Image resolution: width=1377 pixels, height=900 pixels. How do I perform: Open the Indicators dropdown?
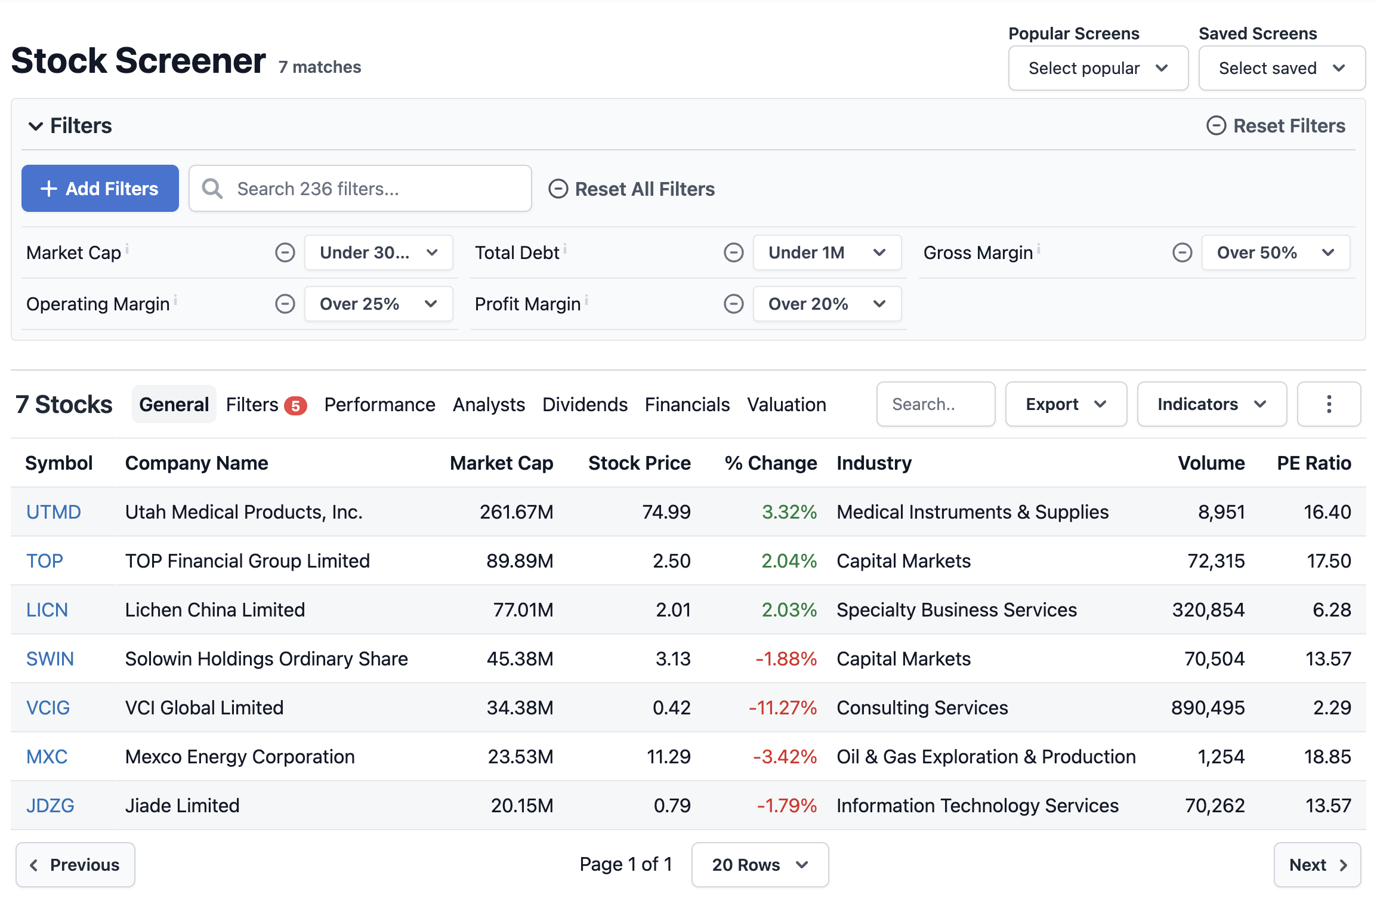[1212, 404]
